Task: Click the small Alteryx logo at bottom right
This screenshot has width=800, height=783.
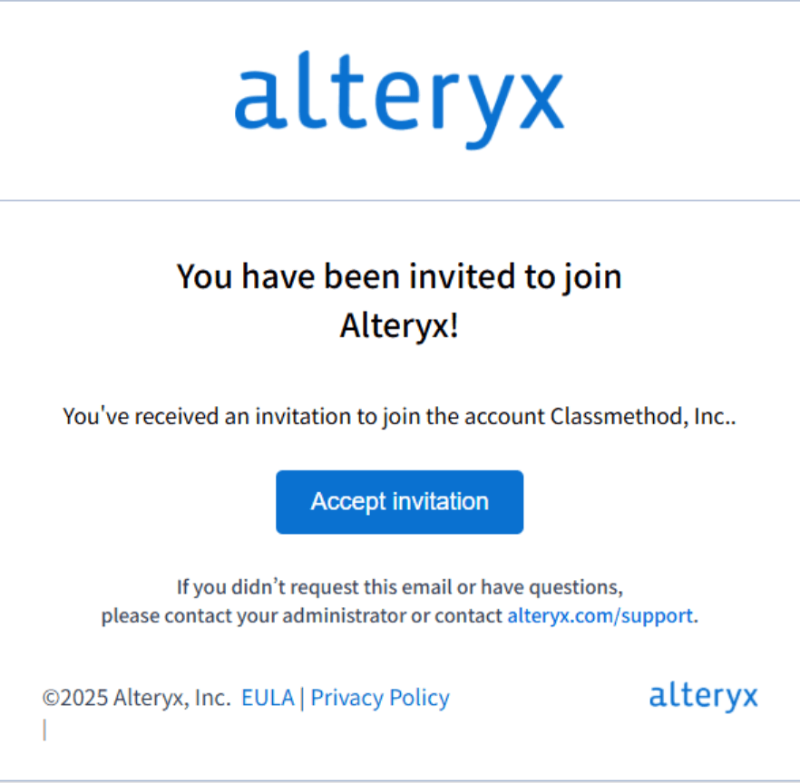Action: point(703,696)
